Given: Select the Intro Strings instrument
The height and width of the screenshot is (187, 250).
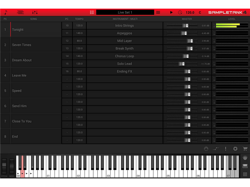Looking at the screenshot, I should click(124, 25).
